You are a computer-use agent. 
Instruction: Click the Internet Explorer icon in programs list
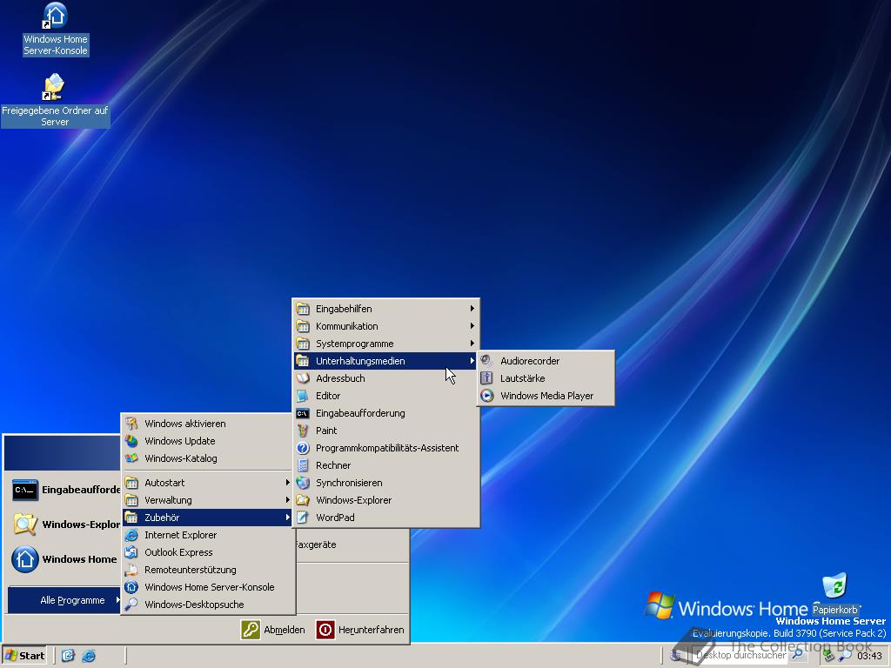[131, 535]
